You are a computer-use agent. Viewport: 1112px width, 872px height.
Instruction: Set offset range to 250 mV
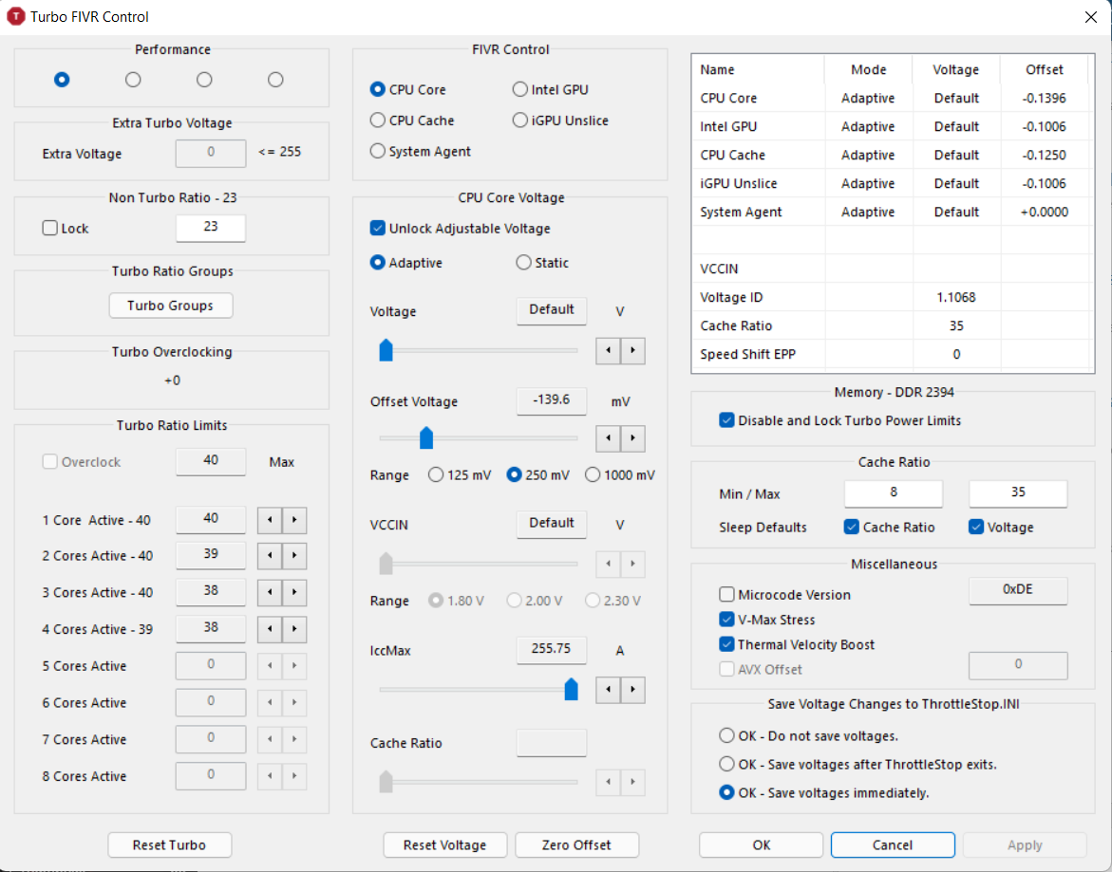[x=538, y=475]
